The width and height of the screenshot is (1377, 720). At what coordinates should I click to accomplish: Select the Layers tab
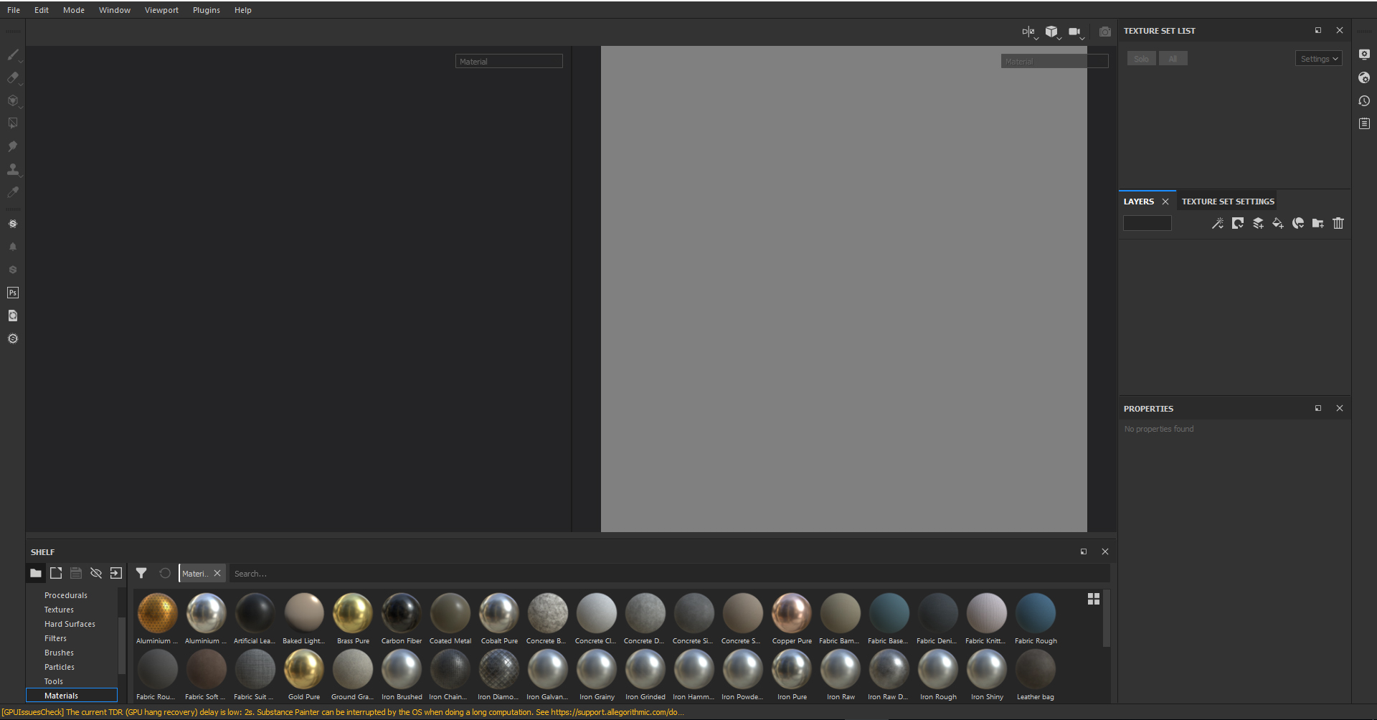tap(1139, 202)
